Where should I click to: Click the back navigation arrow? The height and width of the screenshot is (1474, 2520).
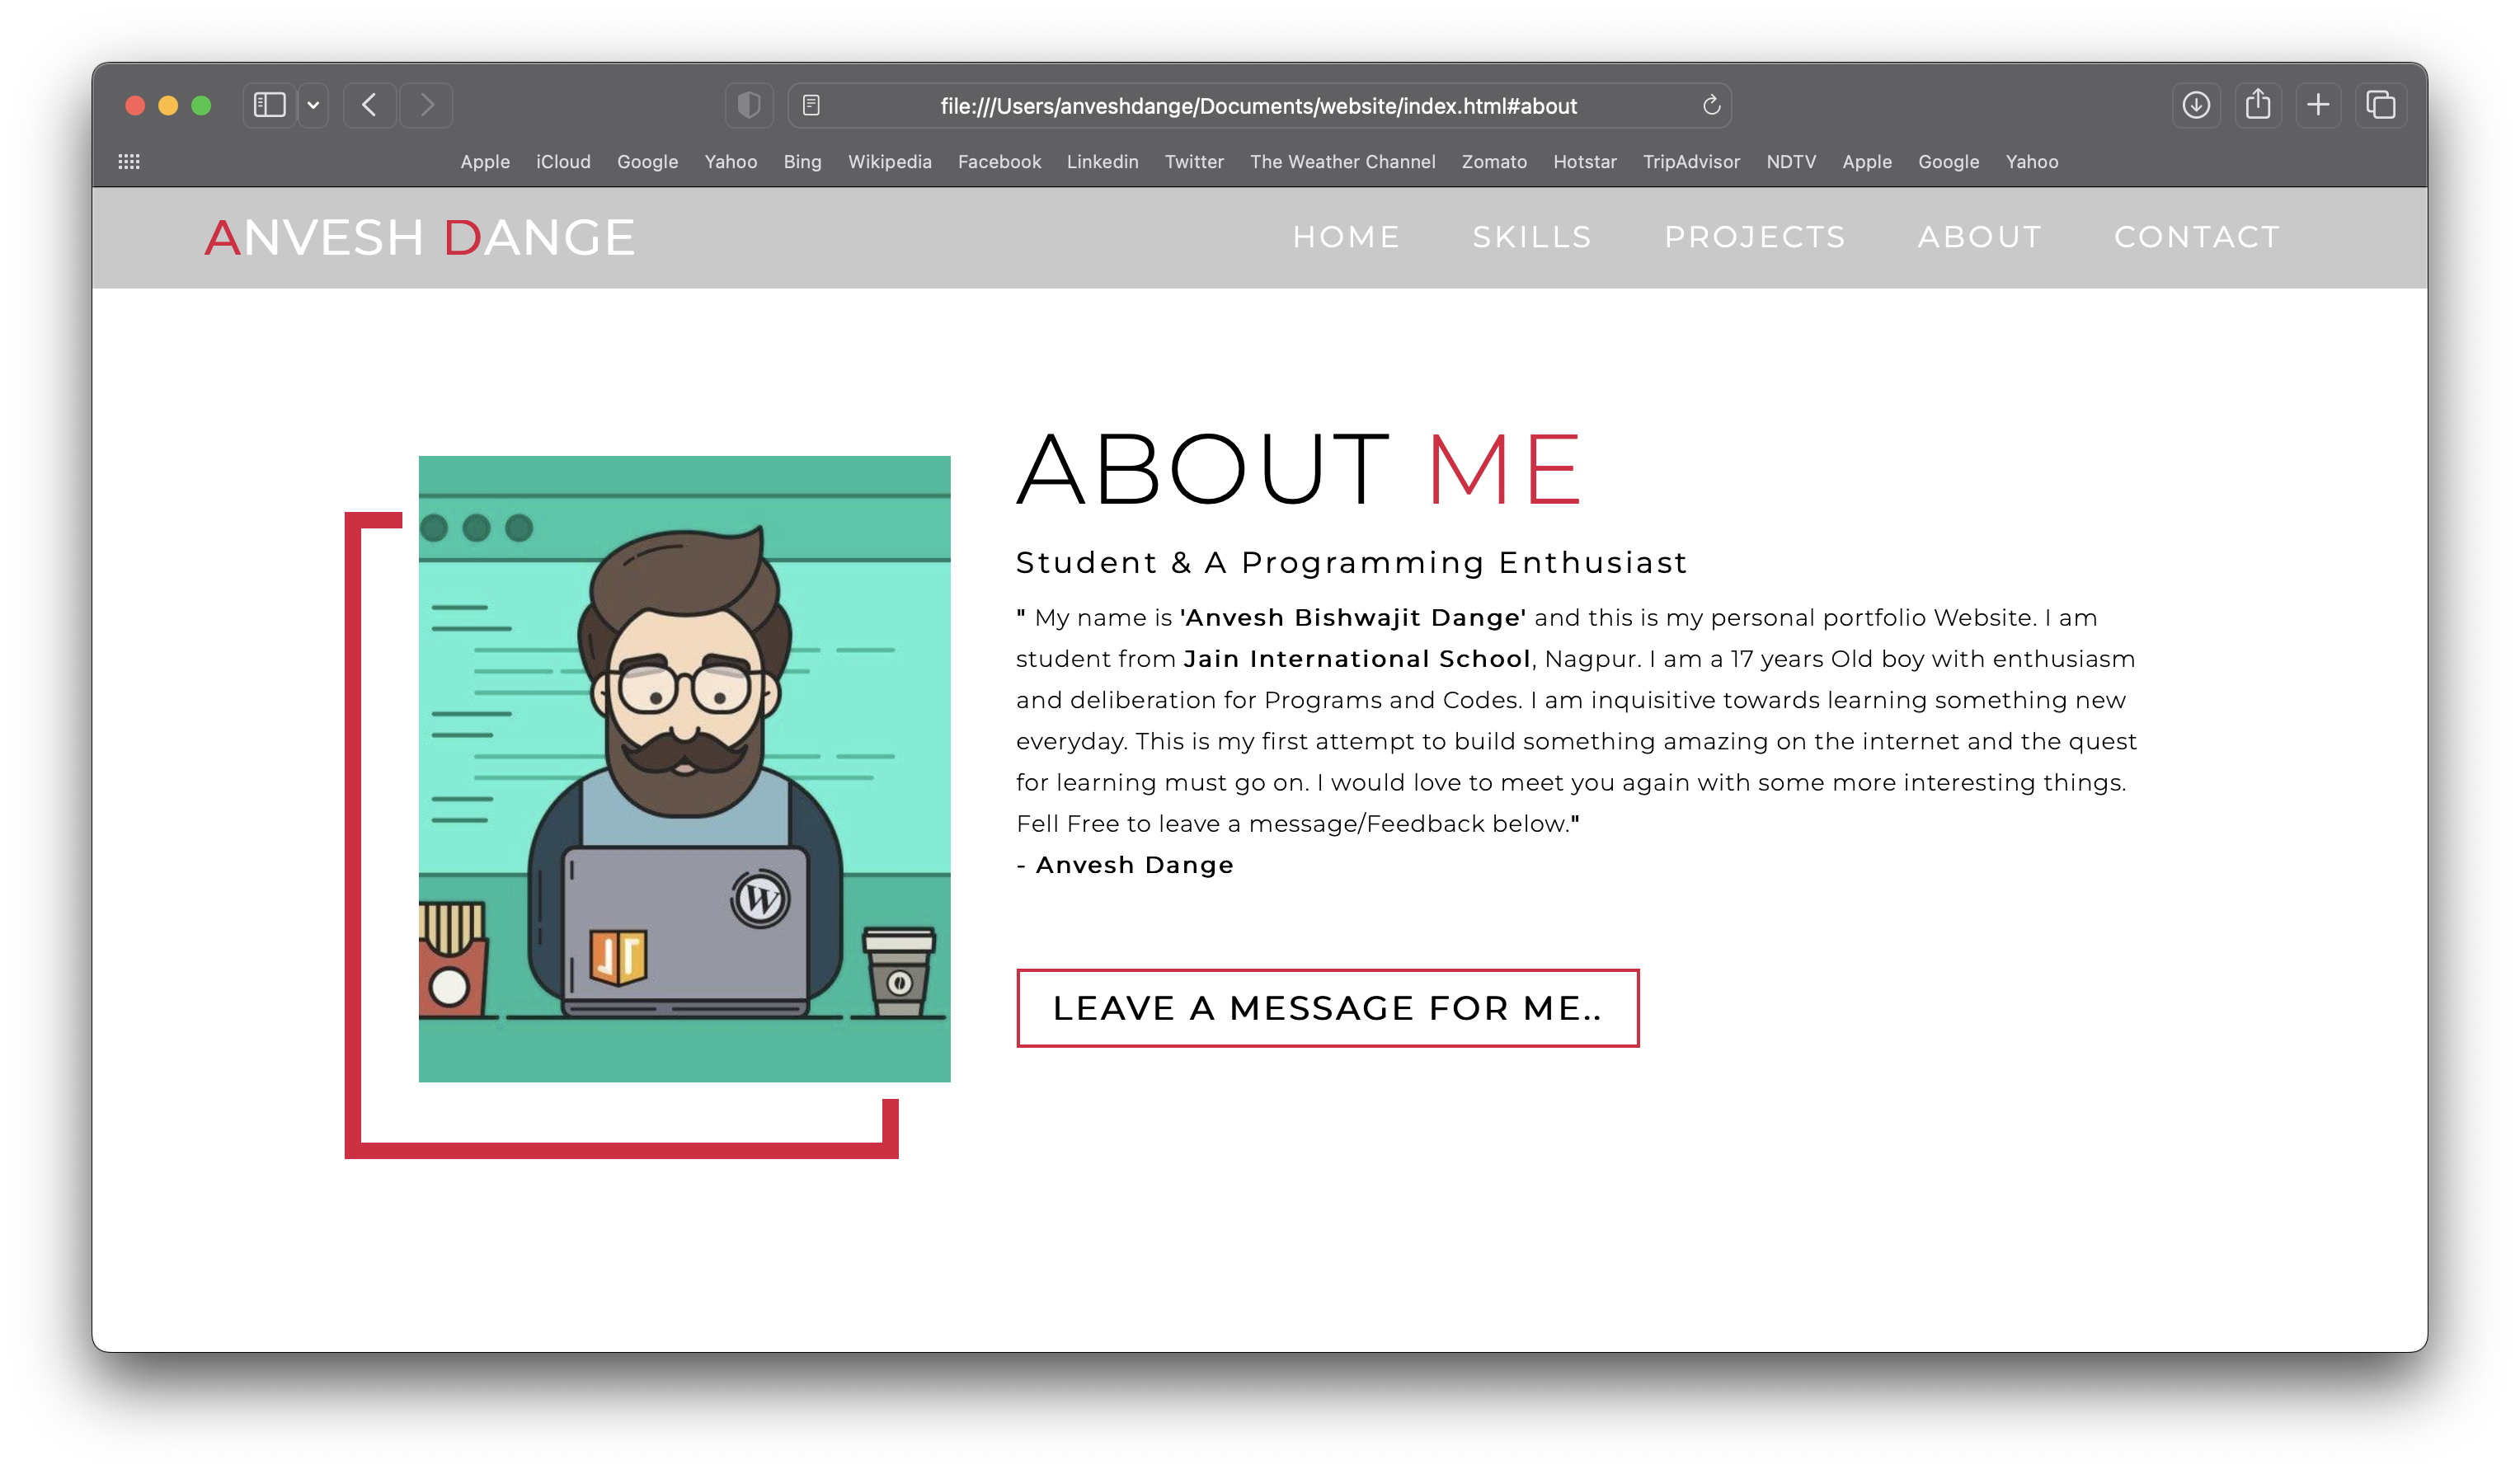(x=368, y=105)
